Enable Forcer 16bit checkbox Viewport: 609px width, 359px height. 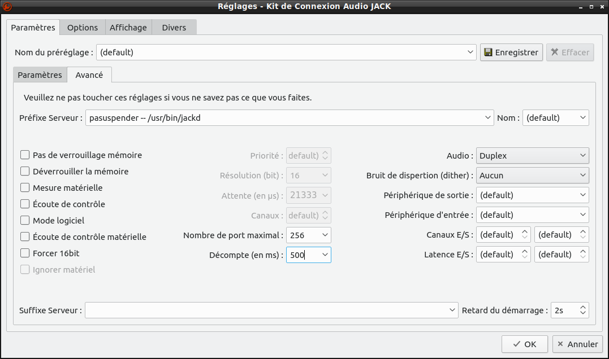pyautogui.click(x=25, y=253)
